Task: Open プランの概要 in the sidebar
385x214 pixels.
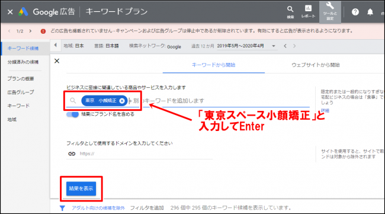Action: [21, 79]
